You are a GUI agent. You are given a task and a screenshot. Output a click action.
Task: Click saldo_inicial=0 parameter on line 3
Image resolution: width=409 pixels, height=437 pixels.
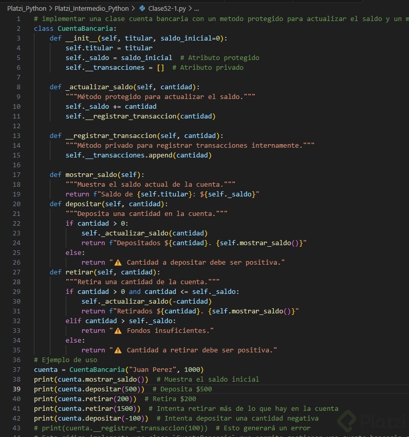[190, 38]
